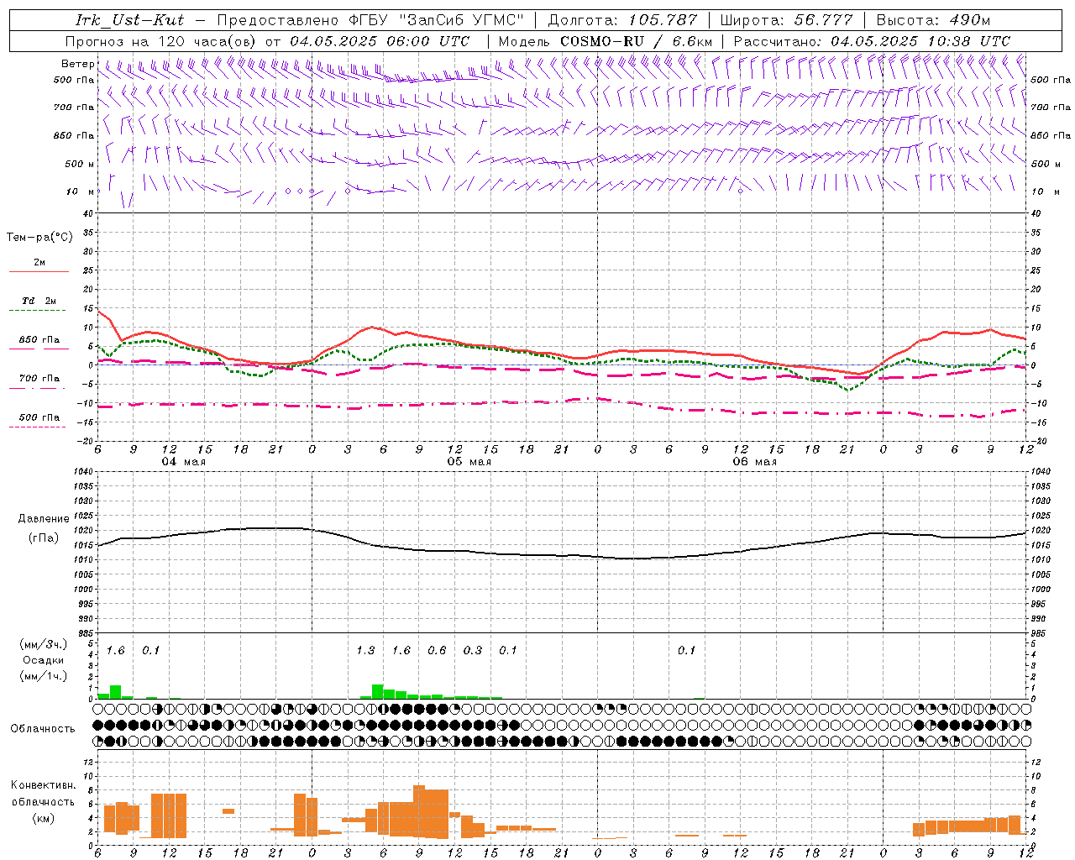The image size is (1075, 860).
Task: Click the 'Высота: 490м' elevation value
Action: click(x=933, y=20)
